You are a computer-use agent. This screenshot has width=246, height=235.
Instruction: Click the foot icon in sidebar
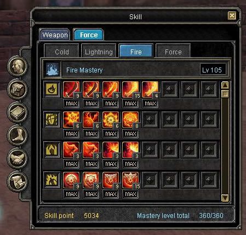tap(18, 136)
